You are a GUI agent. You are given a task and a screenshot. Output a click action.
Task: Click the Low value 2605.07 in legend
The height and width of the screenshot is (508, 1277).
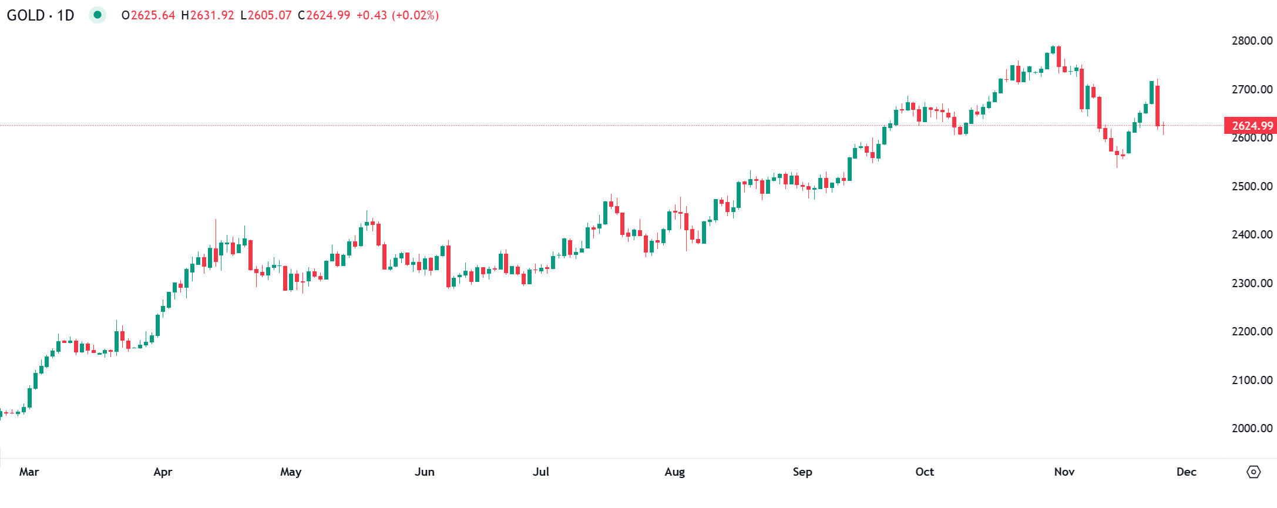coord(269,15)
